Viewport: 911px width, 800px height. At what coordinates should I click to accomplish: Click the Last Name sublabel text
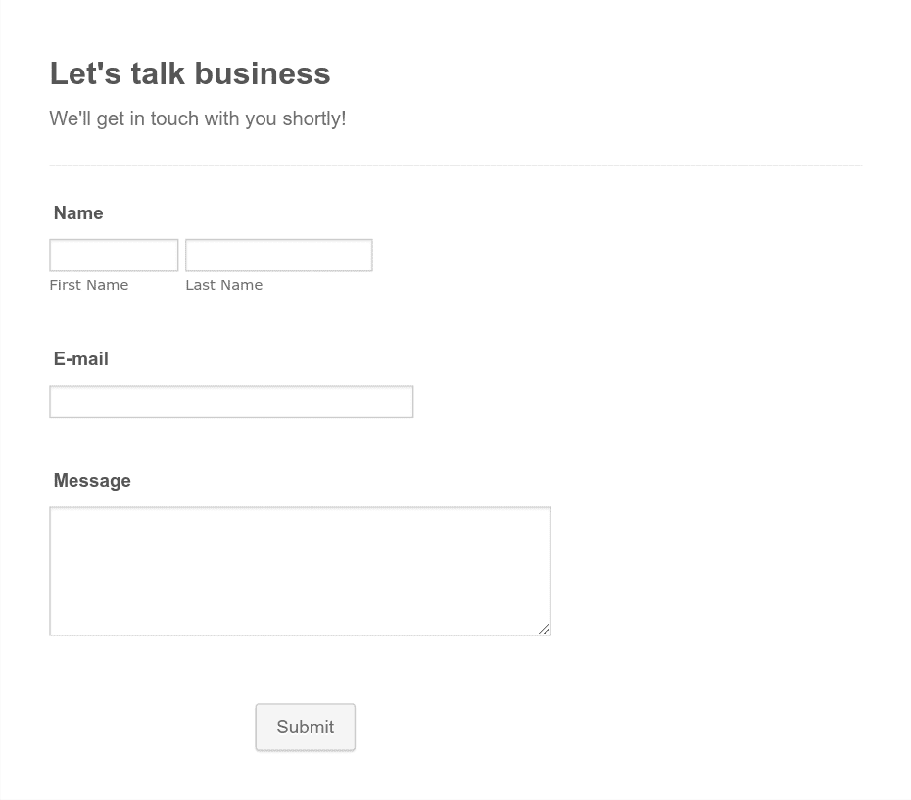pyautogui.click(x=223, y=285)
